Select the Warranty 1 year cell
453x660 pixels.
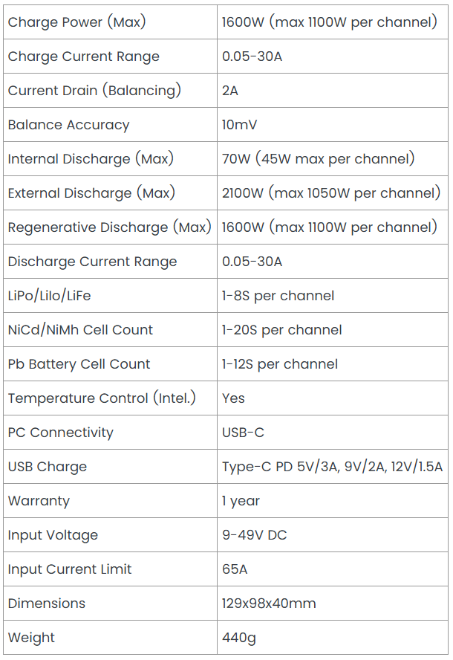point(332,501)
